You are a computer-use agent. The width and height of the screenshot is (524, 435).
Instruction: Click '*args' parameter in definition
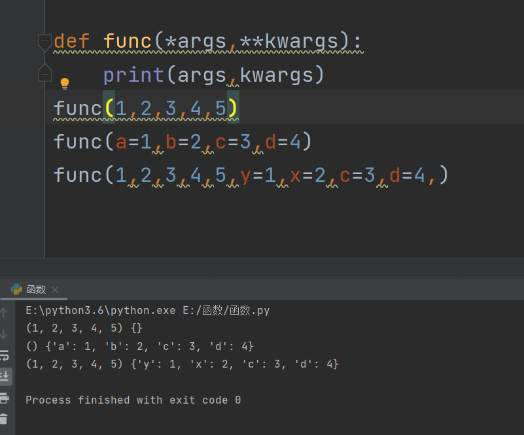coord(196,41)
